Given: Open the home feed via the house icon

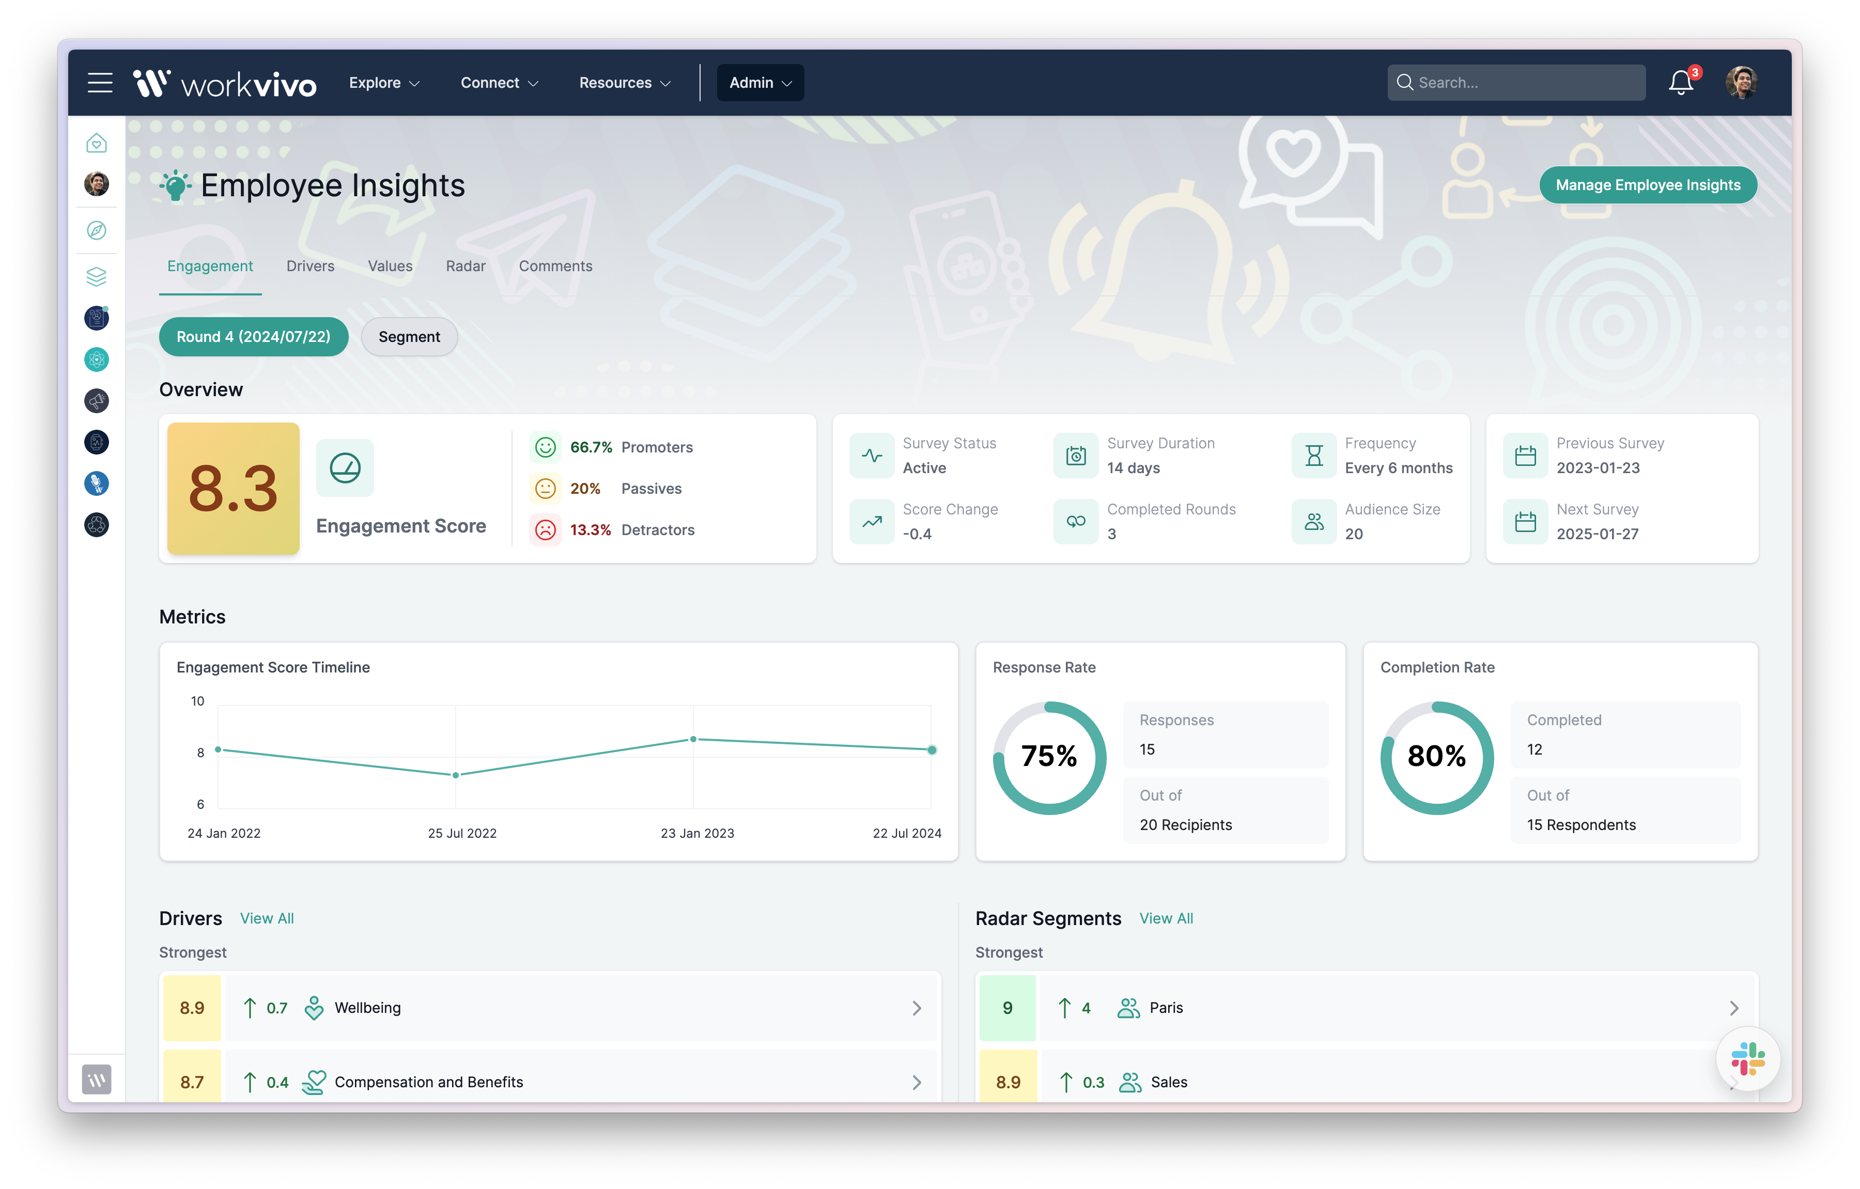Looking at the screenshot, I should [x=97, y=142].
